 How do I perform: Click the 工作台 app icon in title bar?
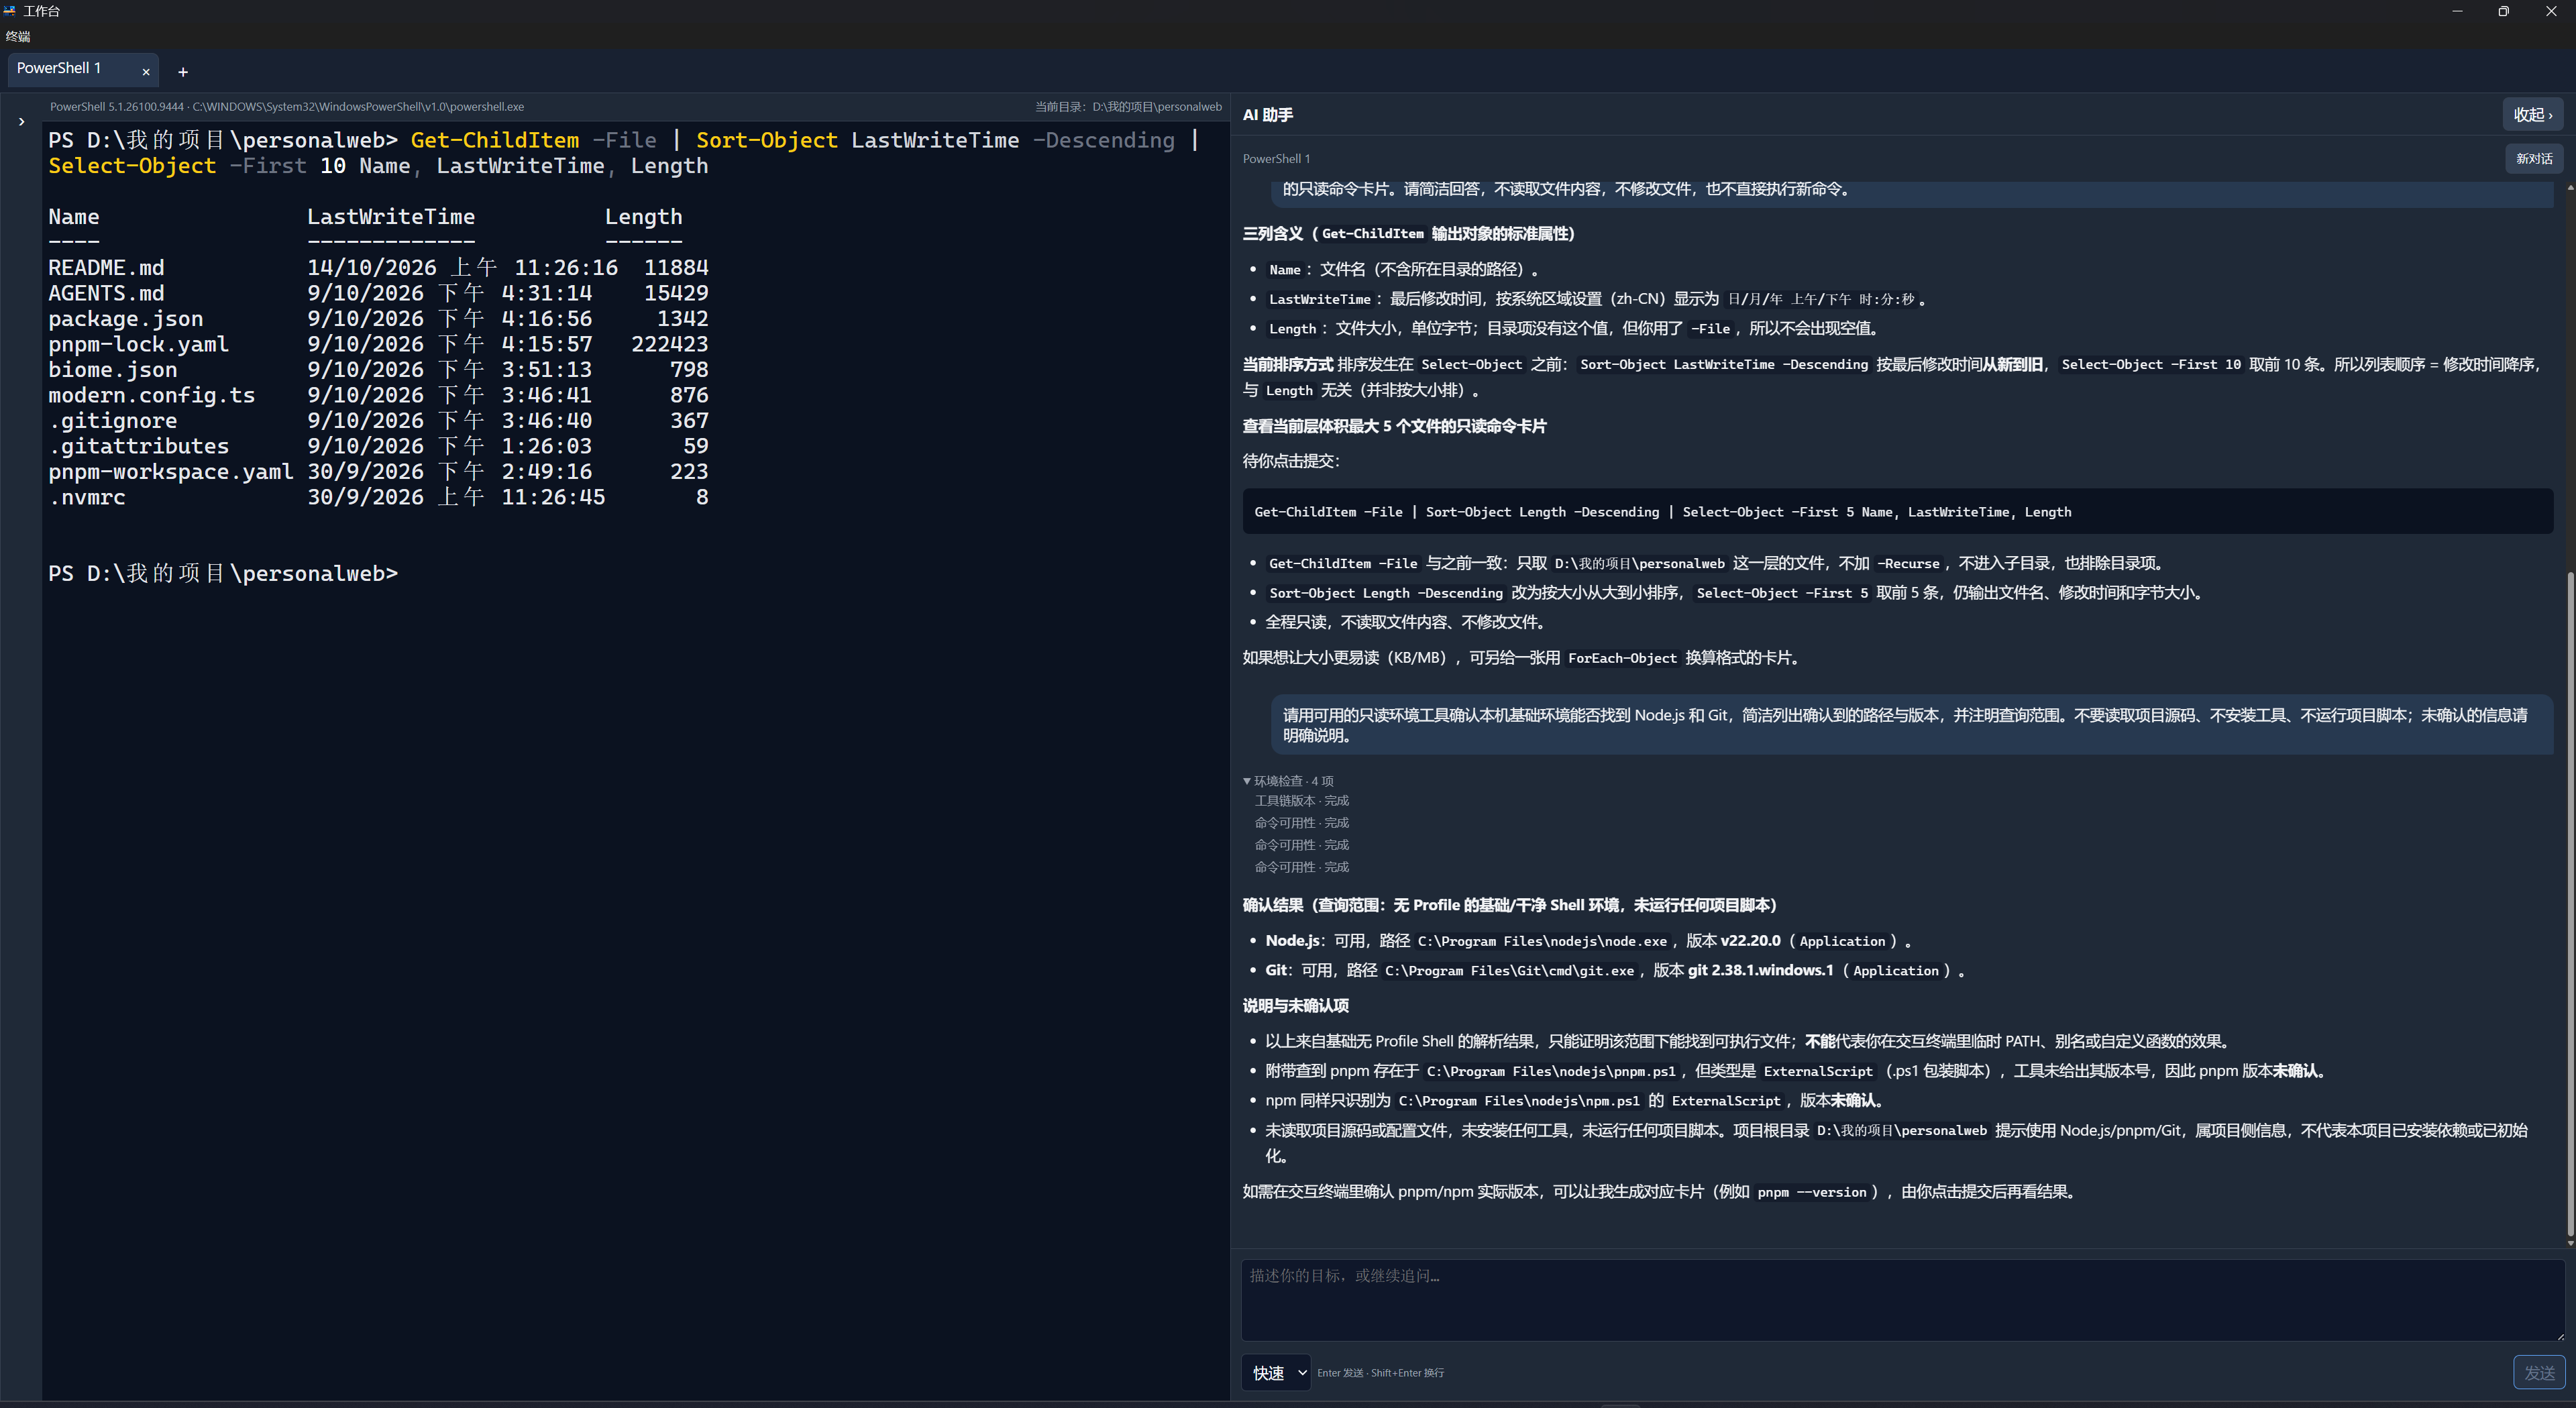point(10,11)
